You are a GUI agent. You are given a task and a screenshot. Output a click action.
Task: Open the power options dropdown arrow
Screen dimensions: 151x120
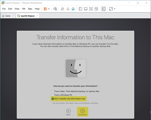coord(49,9)
